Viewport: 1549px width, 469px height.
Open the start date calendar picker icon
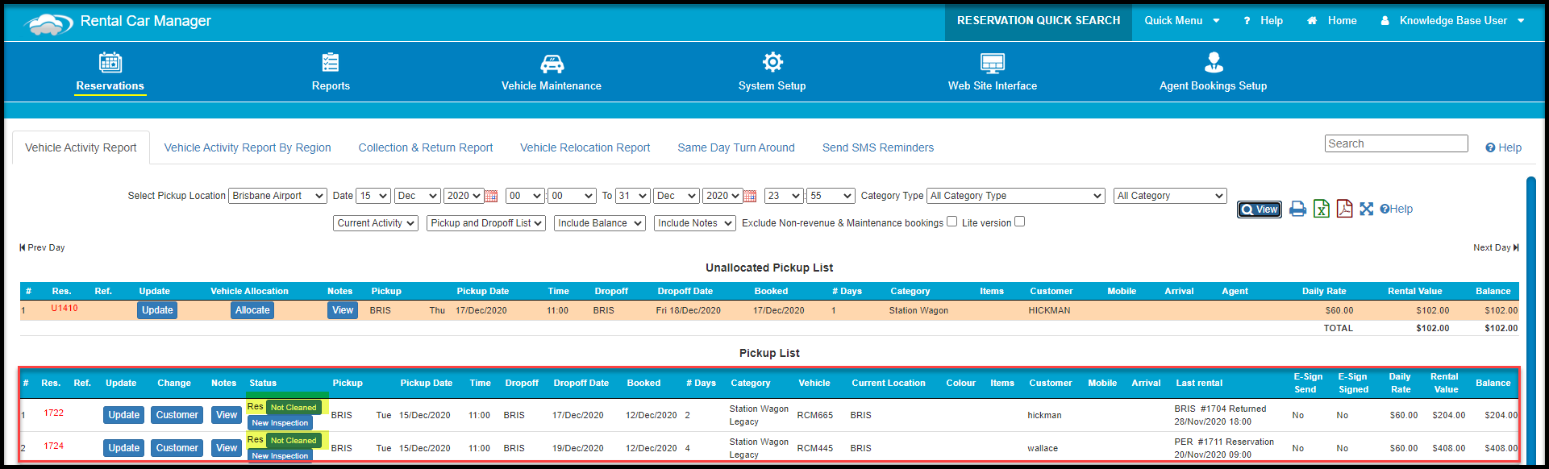(x=490, y=196)
